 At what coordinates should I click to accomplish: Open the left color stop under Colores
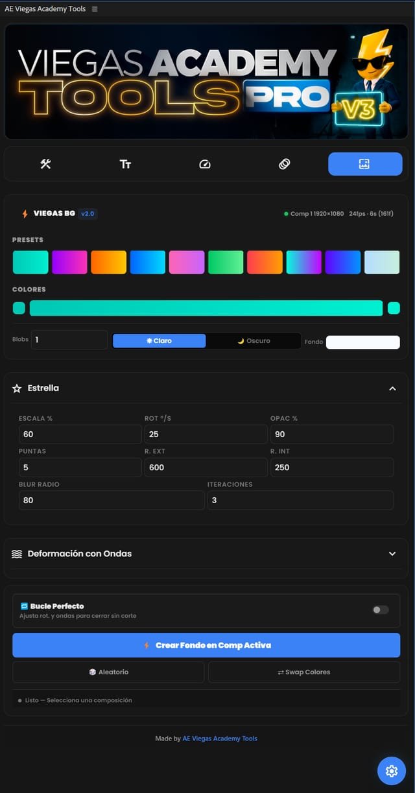click(19, 308)
